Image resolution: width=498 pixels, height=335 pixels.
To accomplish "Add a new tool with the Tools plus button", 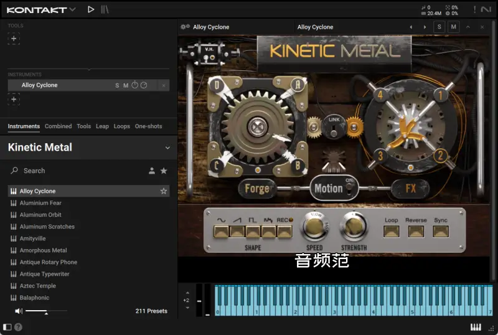I will [14, 39].
